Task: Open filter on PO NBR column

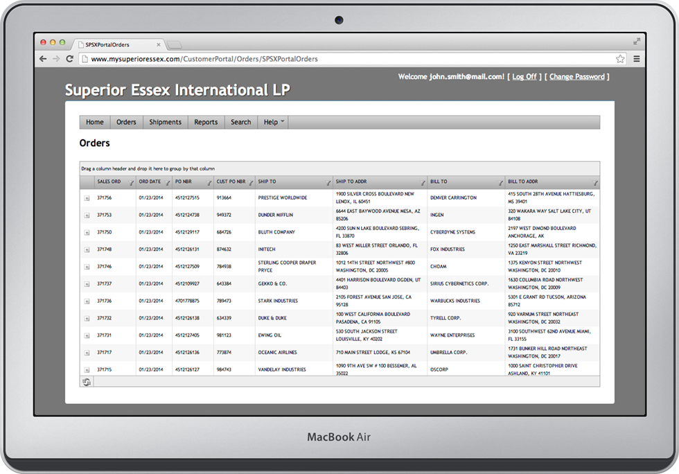Action: (209, 183)
